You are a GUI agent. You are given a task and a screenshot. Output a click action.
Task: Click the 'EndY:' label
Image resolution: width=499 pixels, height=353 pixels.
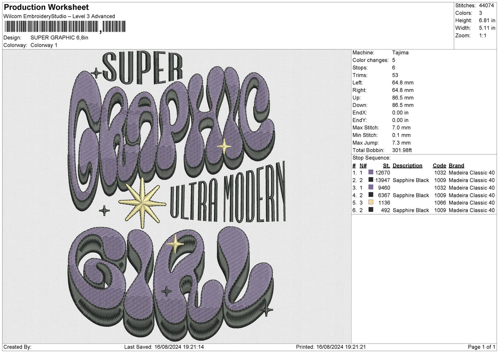point(360,120)
